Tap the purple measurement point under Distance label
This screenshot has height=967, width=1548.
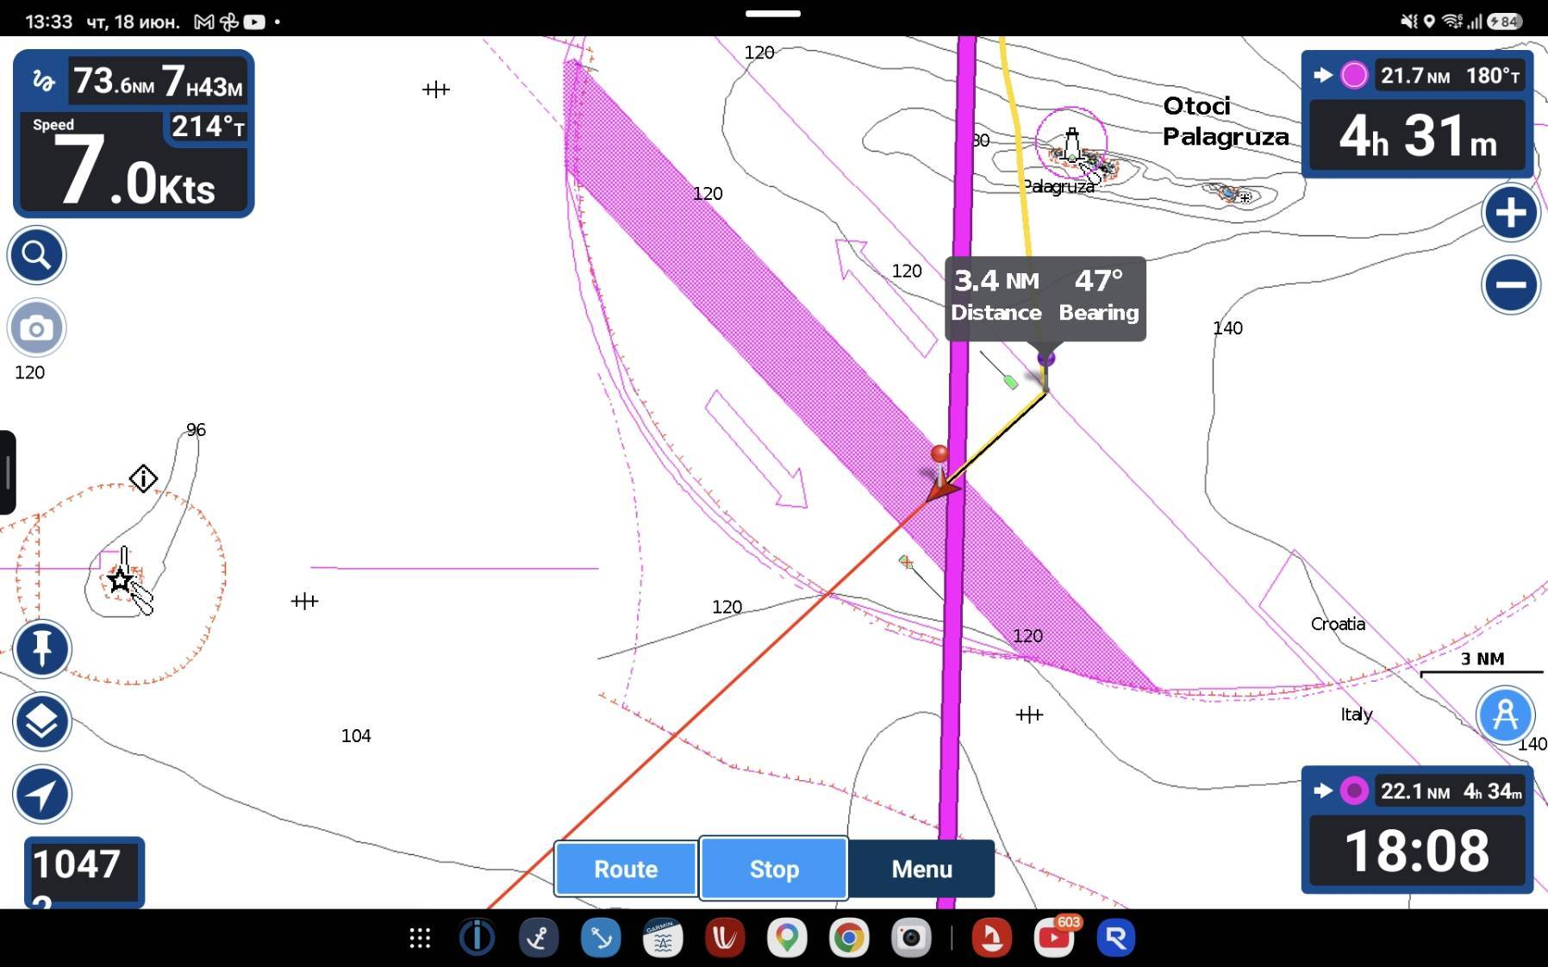coord(1046,358)
